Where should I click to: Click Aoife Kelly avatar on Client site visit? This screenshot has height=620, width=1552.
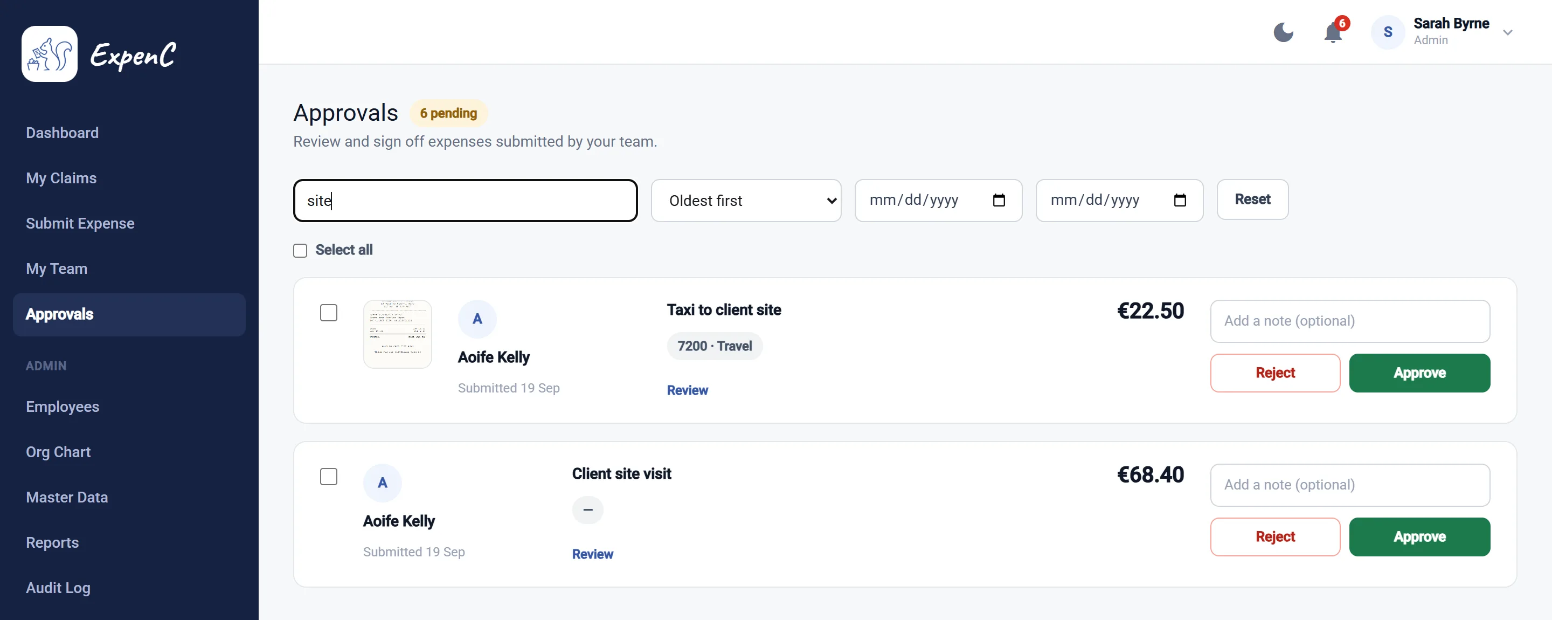click(x=382, y=483)
